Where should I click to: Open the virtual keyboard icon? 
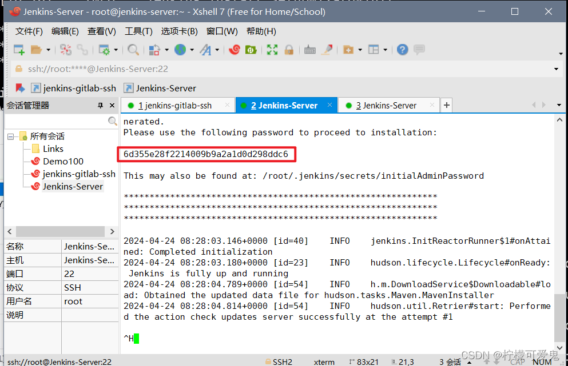pos(309,50)
